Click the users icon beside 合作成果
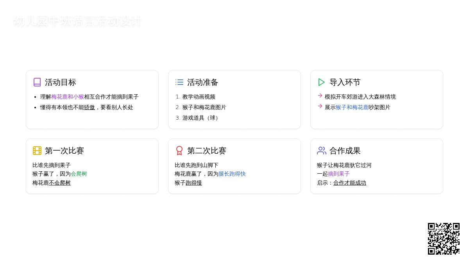469x264 pixels. coord(322,151)
